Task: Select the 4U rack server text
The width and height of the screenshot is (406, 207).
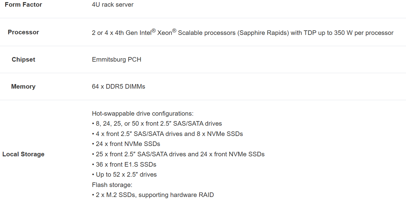Action: tap(113, 5)
